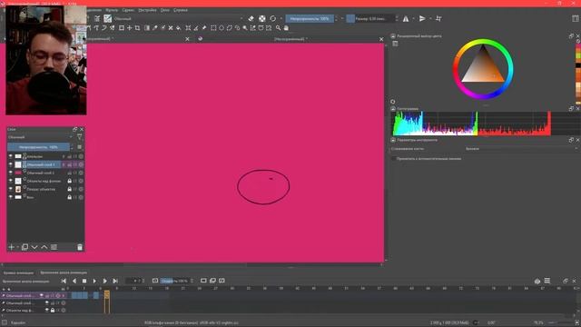Open layer properties icon

click(54, 247)
